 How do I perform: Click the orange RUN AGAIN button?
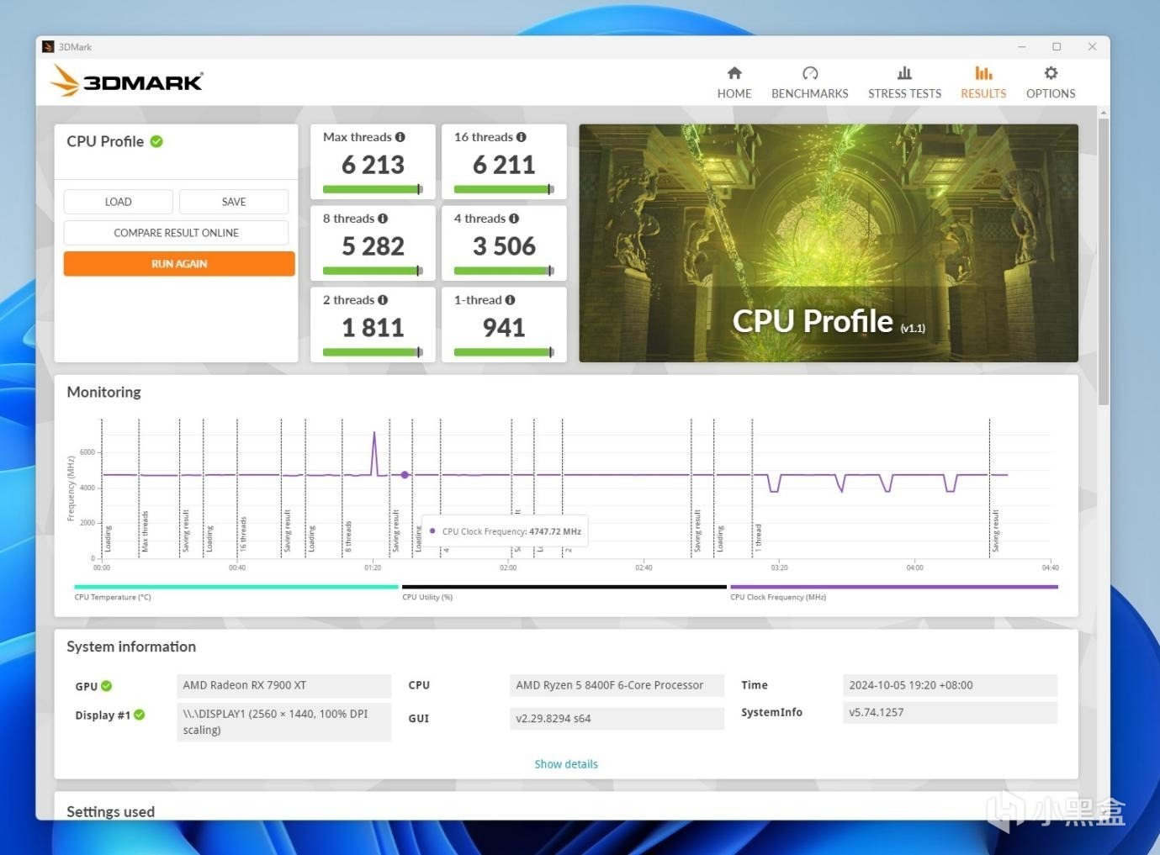pyautogui.click(x=179, y=264)
